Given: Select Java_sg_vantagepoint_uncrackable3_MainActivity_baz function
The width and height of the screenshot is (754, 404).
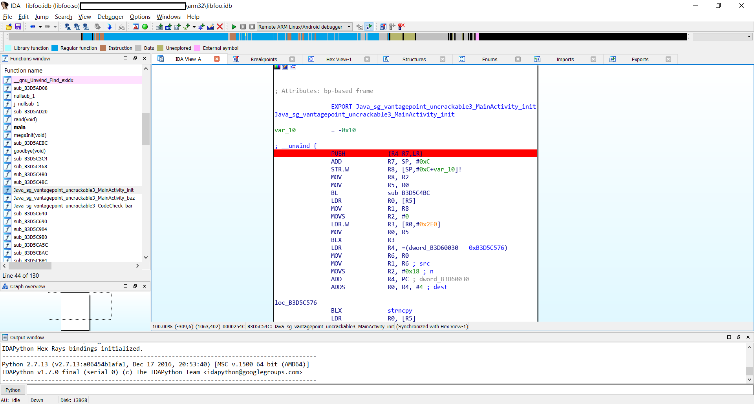Looking at the screenshot, I should 73,198.
